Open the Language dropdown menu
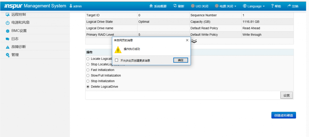309x137 pixels. 254,6
